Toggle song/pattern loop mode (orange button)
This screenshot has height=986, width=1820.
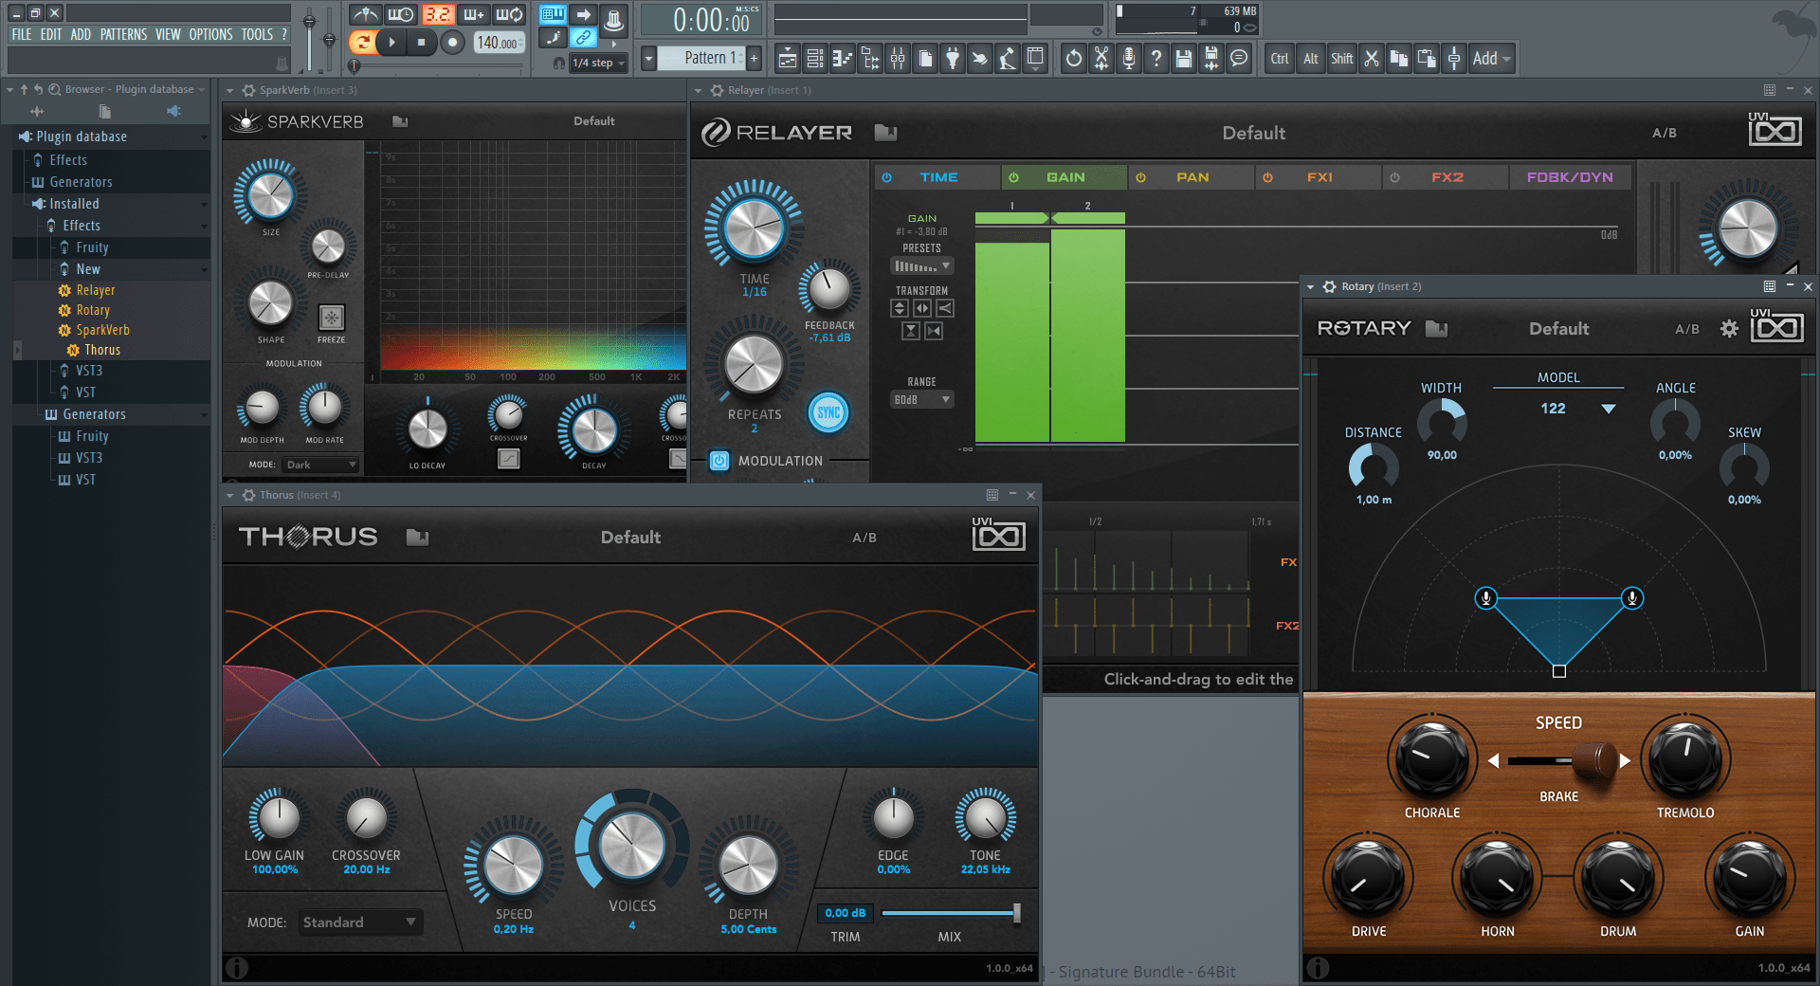361,42
